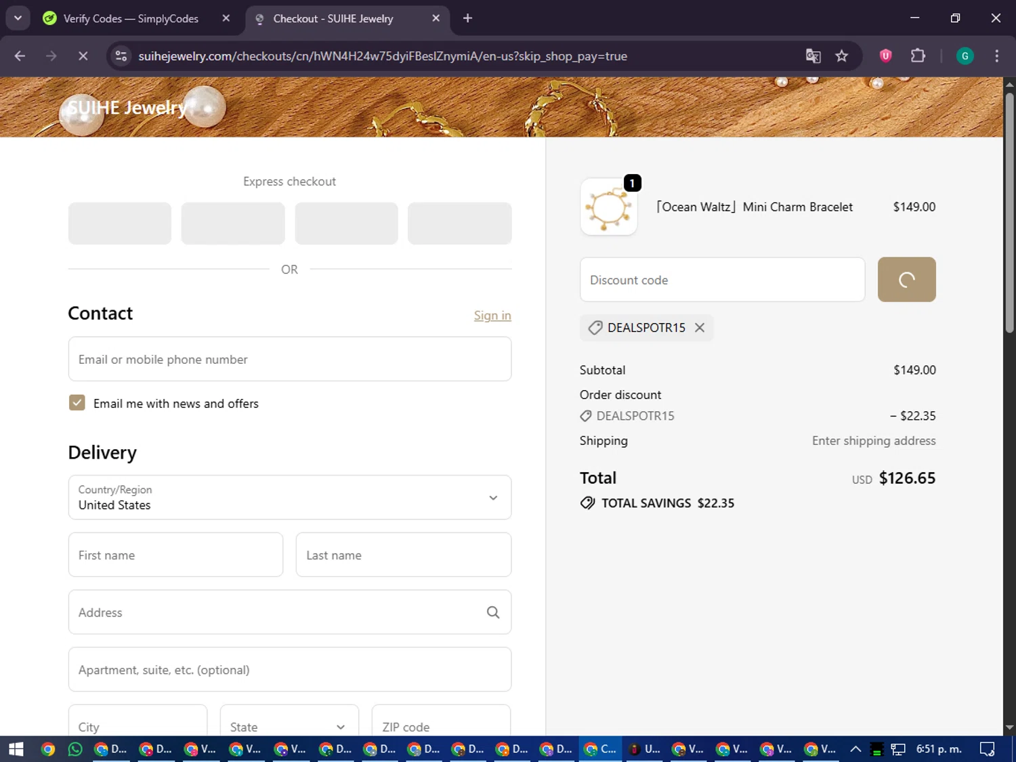Open the Google profile avatar G
Viewport: 1016px width, 762px height.
click(x=965, y=56)
